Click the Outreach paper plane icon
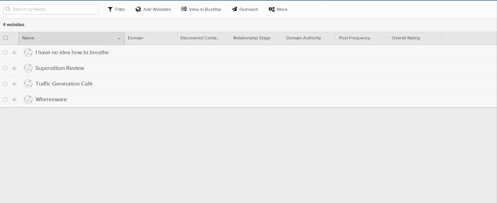 (x=235, y=9)
